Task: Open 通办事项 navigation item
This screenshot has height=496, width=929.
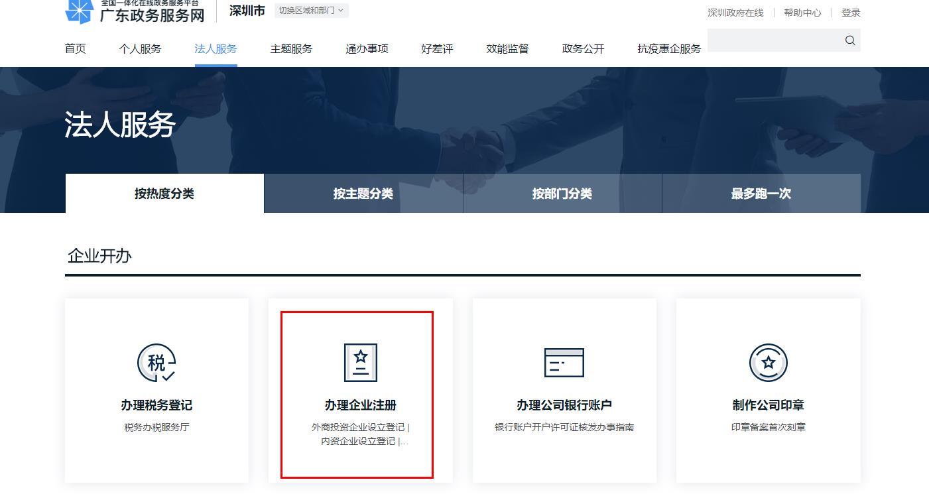Action: point(367,48)
